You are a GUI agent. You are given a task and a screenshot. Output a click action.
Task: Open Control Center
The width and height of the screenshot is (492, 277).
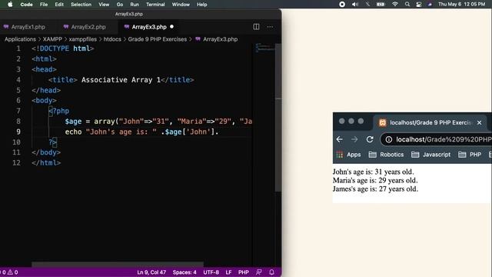[x=418, y=5]
